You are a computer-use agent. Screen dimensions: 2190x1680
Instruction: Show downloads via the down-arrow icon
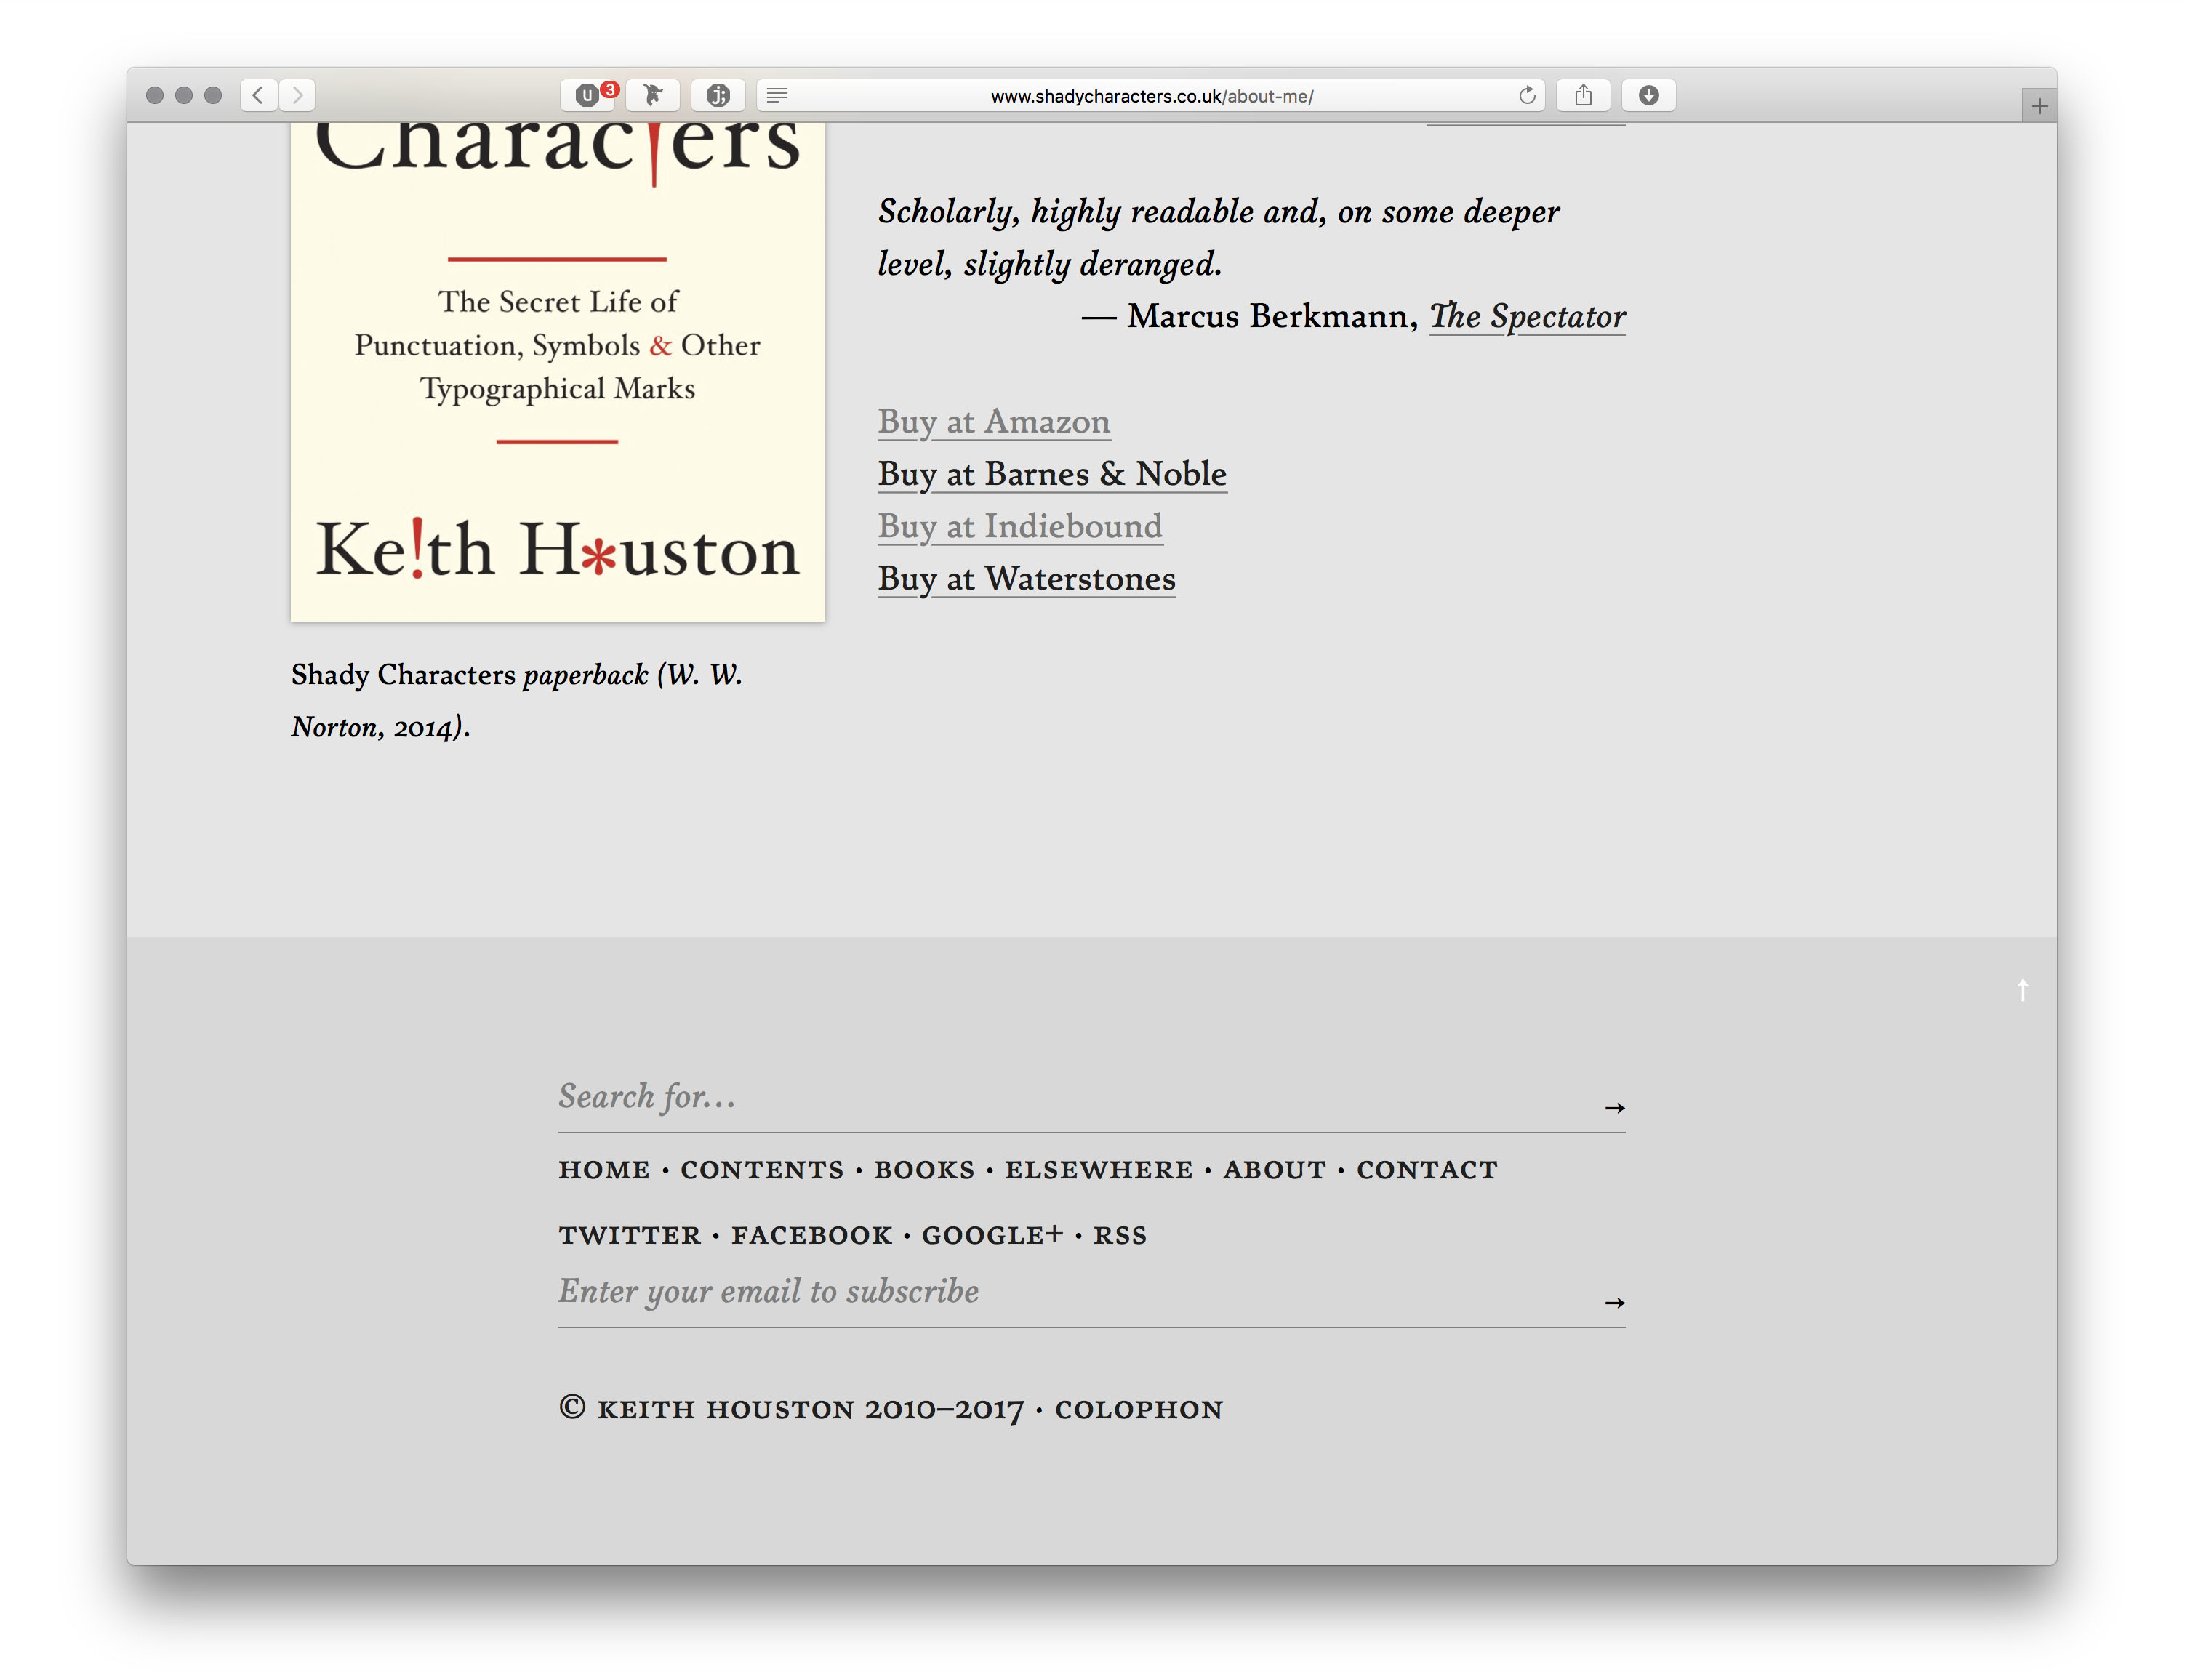point(1648,95)
